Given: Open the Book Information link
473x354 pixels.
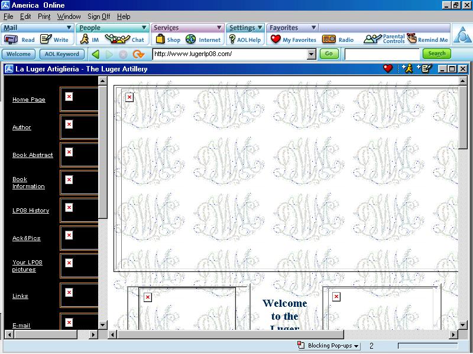Looking at the screenshot, I should [28, 183].
